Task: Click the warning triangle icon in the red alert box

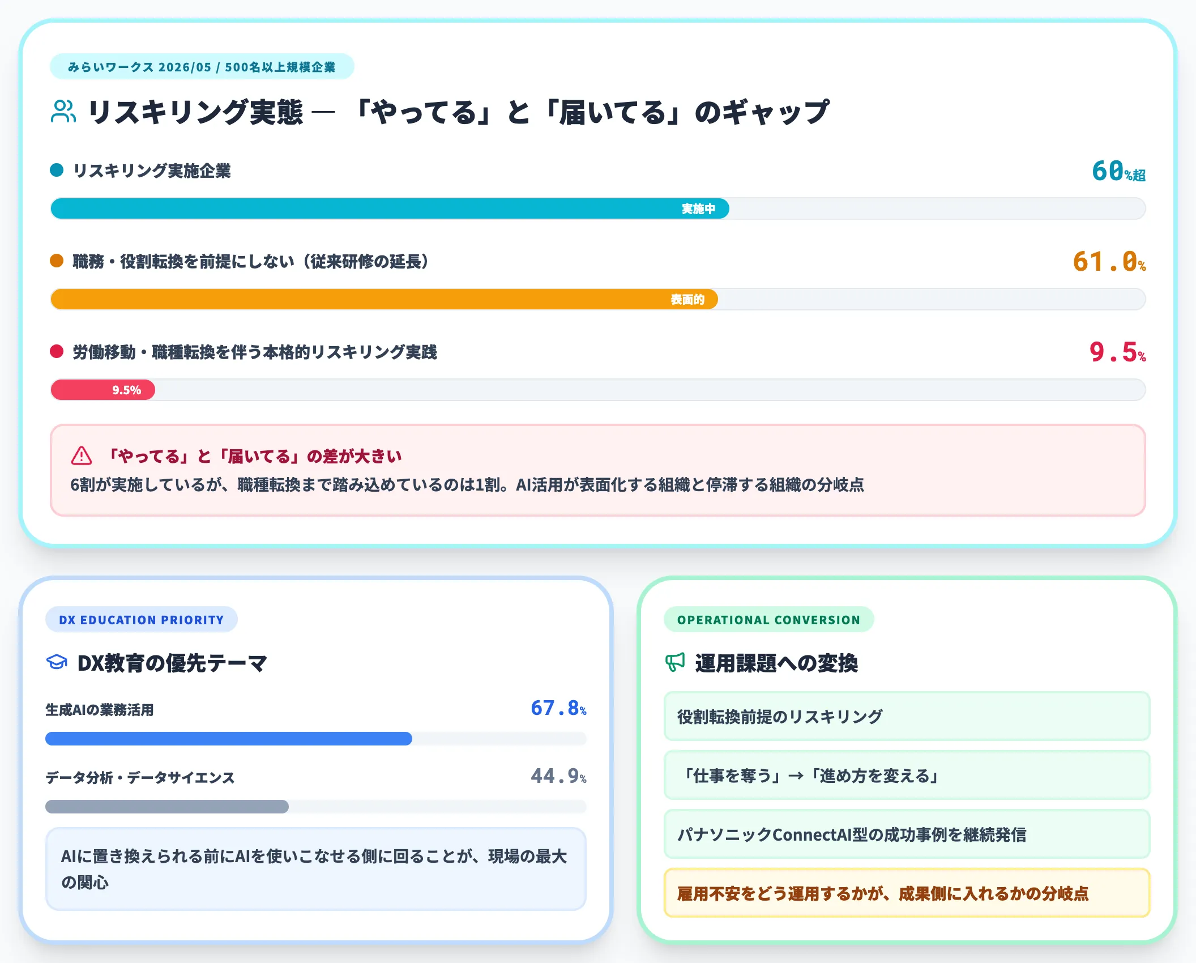Action: point(82,455)
